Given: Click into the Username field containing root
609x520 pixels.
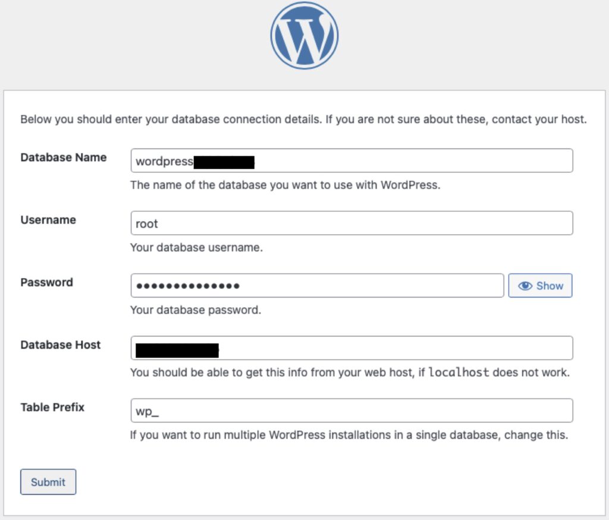Looking at the screenshot, I should [x=351, y=223].
